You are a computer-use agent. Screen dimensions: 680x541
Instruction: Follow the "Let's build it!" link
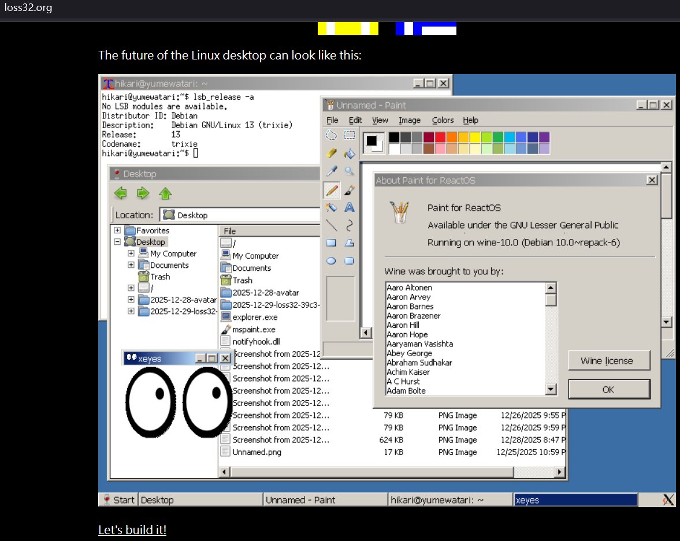(132, 529)
